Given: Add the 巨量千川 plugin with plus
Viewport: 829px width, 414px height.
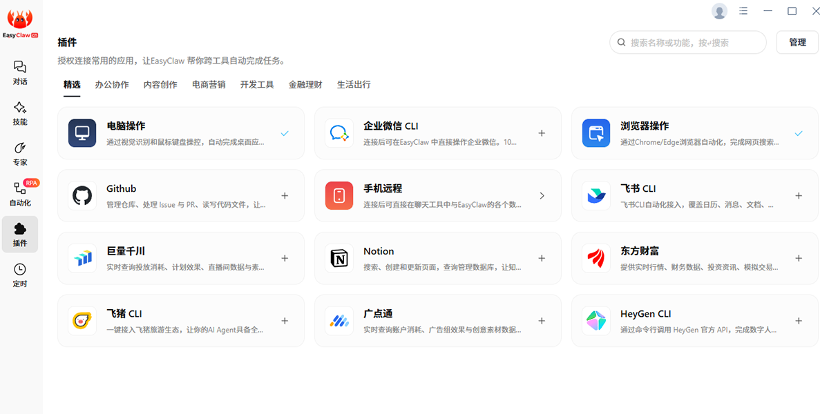Looking at the screenshot, I should pos(285,258).
